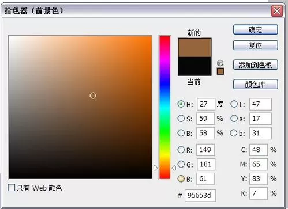
Task: Click the K black field showing 7
Action: (x=259, y=193)
